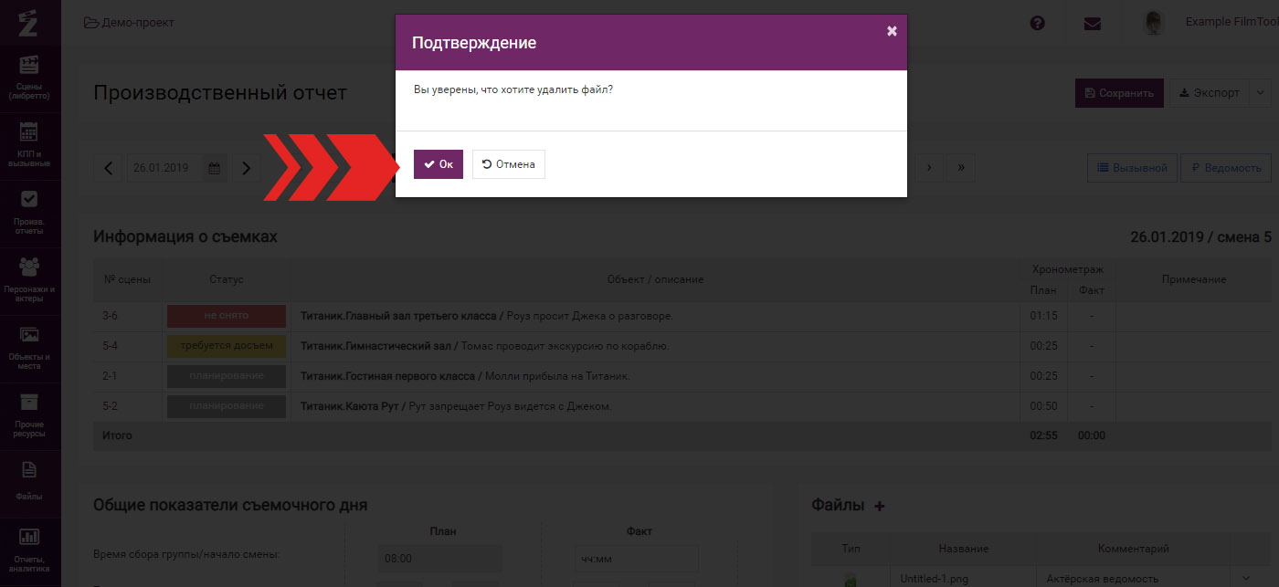This screenshot has height=587, width=1279.
Task: Go to the next page single arrow
Action: [929, 168]
